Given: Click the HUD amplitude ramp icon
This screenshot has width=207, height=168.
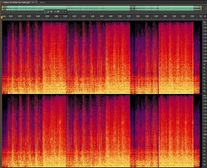Looking at the screenshot, I should click(x=47, y=12).
